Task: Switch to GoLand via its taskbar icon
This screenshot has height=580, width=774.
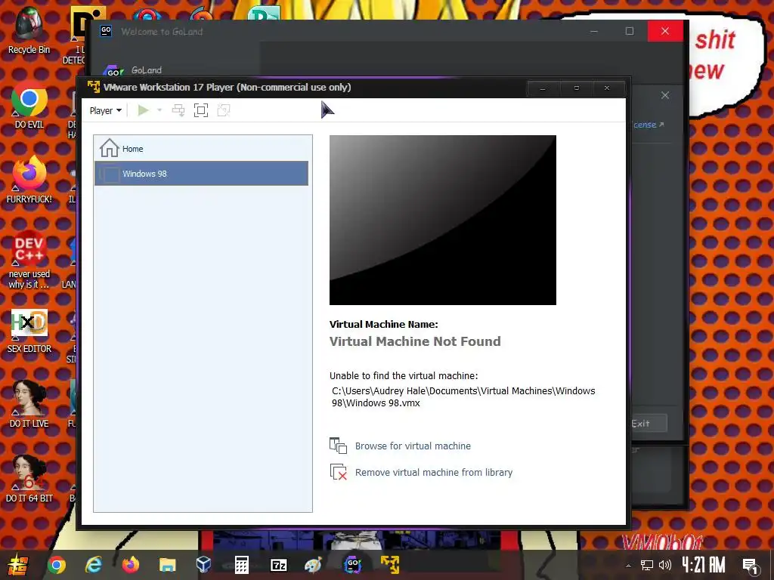Action: coord(352,565)
